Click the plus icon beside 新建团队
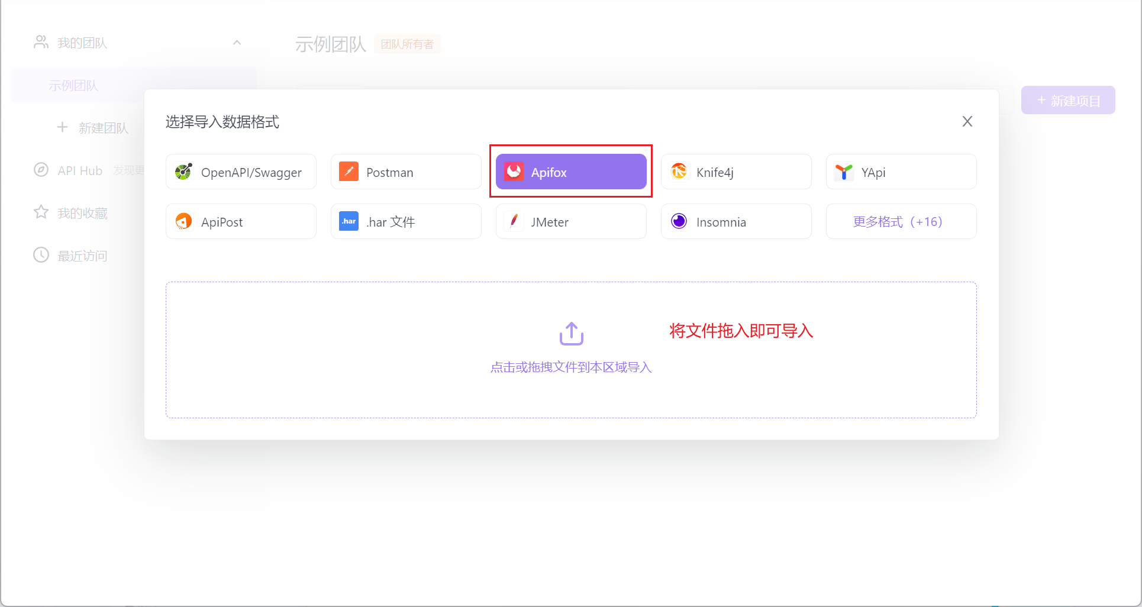Viewport: 1142px width, 607px height. [x=62, y=127]
